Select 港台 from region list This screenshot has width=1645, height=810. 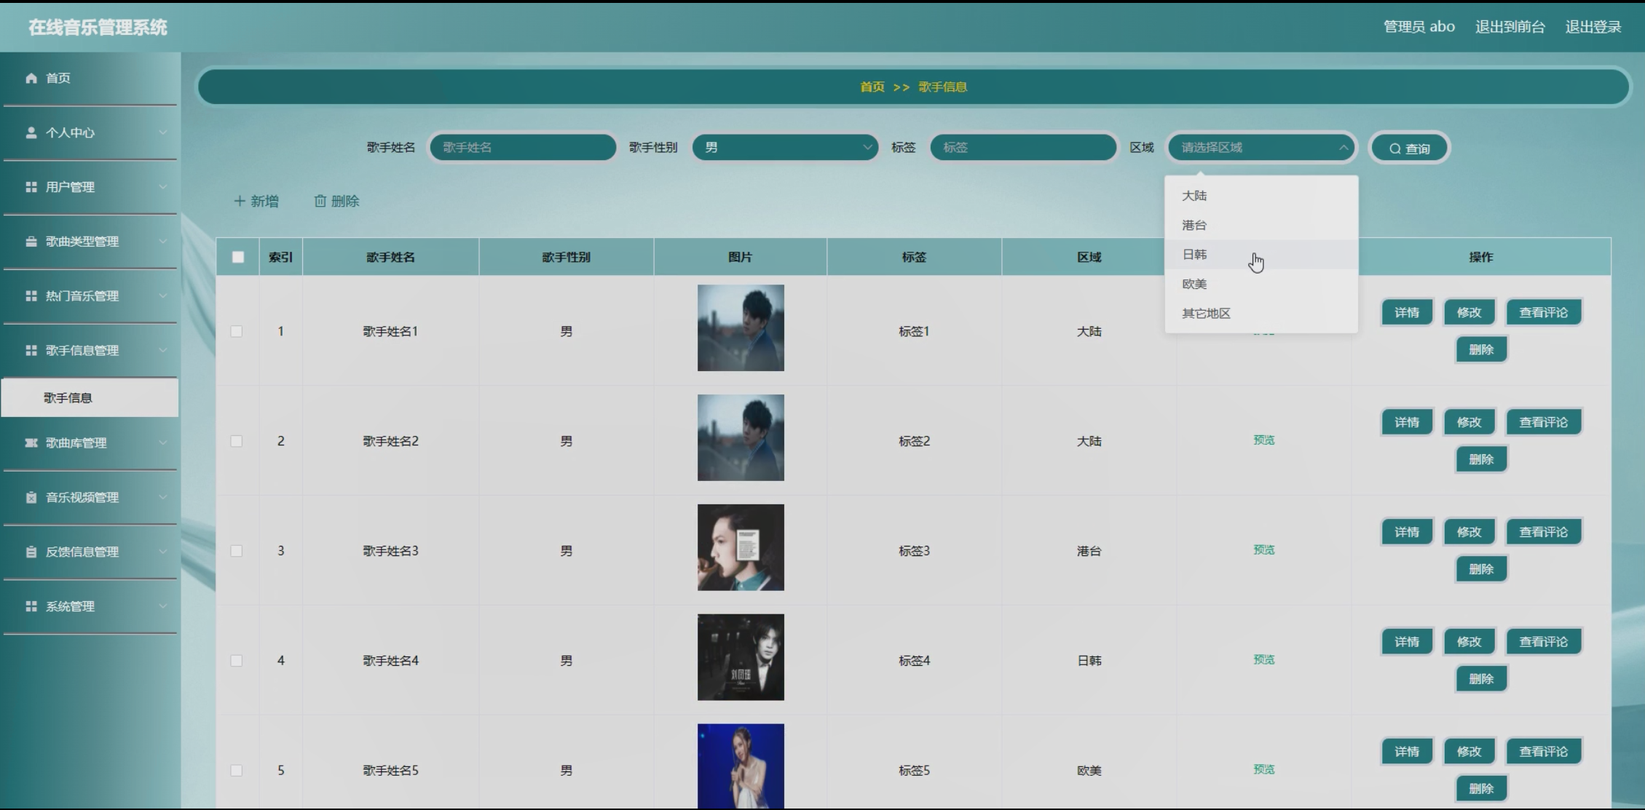click(1261, 226)
